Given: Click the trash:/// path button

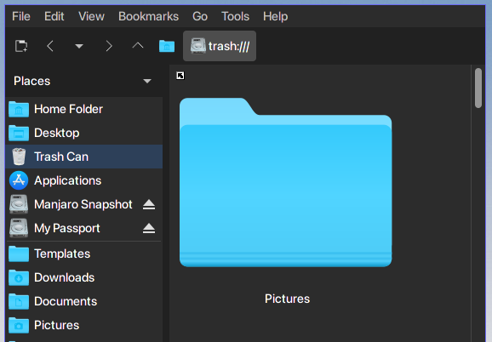Looking at the screenshot, I should click(x=220, y=46).
